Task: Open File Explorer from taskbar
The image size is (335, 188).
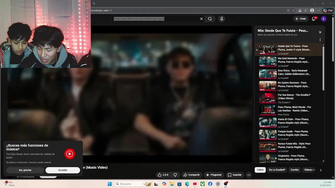Action: 172,184
